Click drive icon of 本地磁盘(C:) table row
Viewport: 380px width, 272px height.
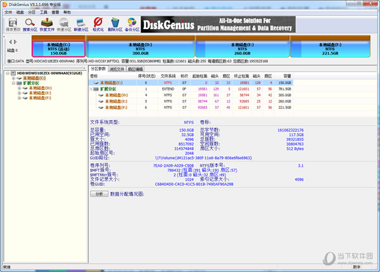(96, 83)
